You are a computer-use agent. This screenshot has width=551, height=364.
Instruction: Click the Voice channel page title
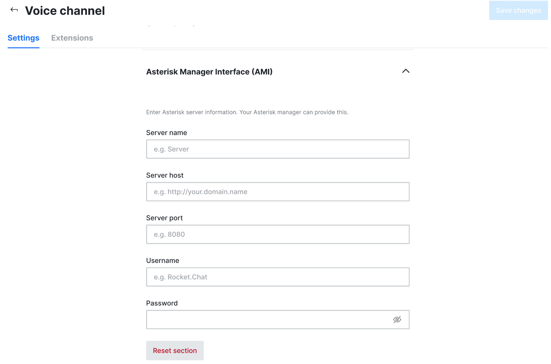point(65,11)
